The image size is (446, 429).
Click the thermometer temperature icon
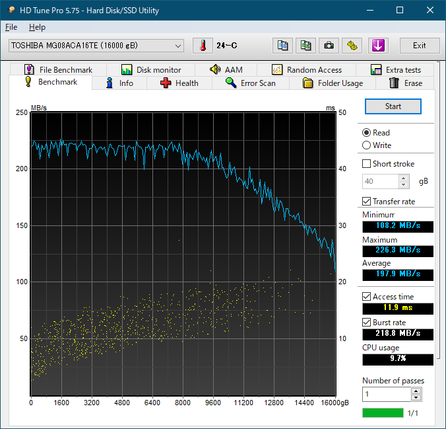tap(203, 46)
